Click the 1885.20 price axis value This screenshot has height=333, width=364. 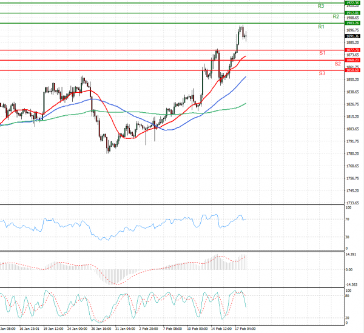point(352,42)
